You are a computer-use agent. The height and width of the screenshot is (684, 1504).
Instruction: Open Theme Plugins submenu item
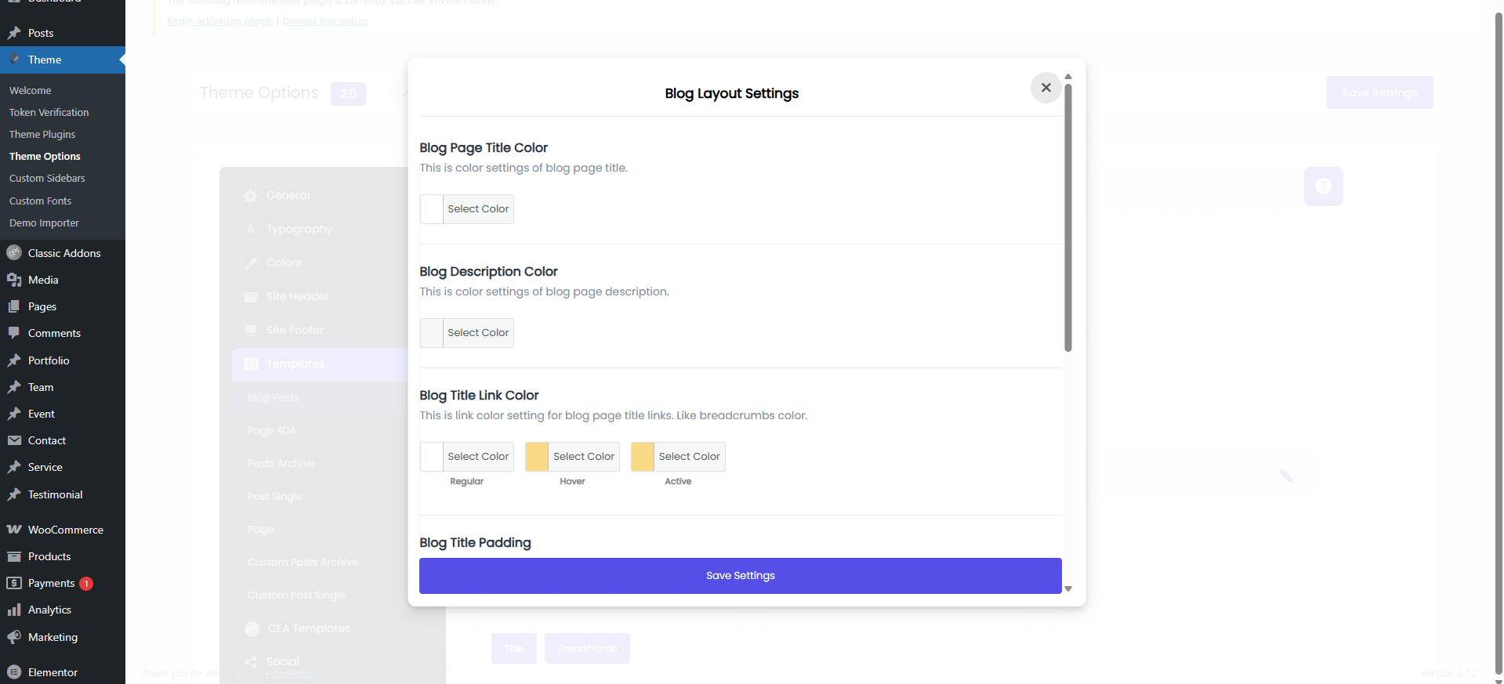(42, 135)
